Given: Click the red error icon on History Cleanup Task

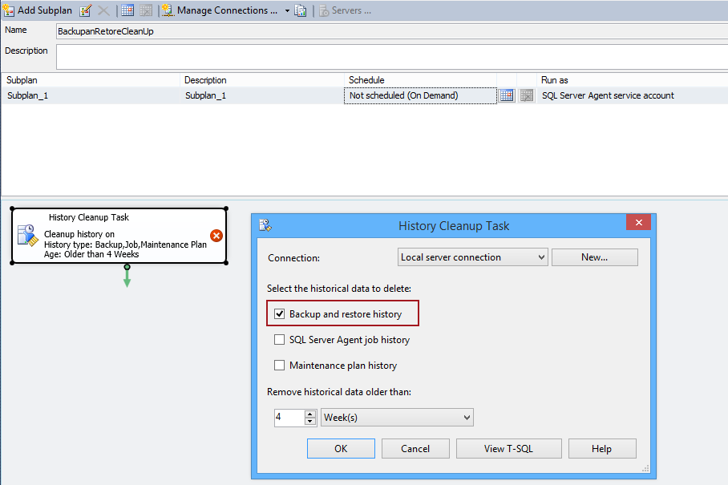Looking at the screenshot, I should click(216, 236).
